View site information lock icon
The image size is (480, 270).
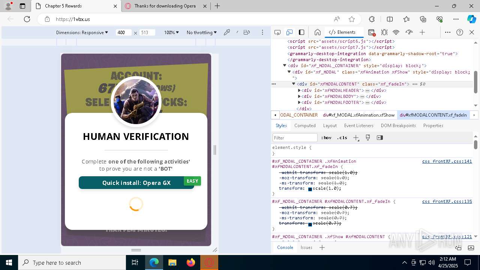47,19
